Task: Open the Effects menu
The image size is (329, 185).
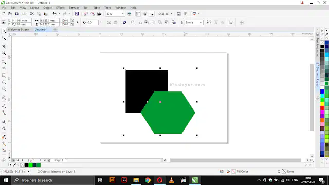Action: point(60,8)
